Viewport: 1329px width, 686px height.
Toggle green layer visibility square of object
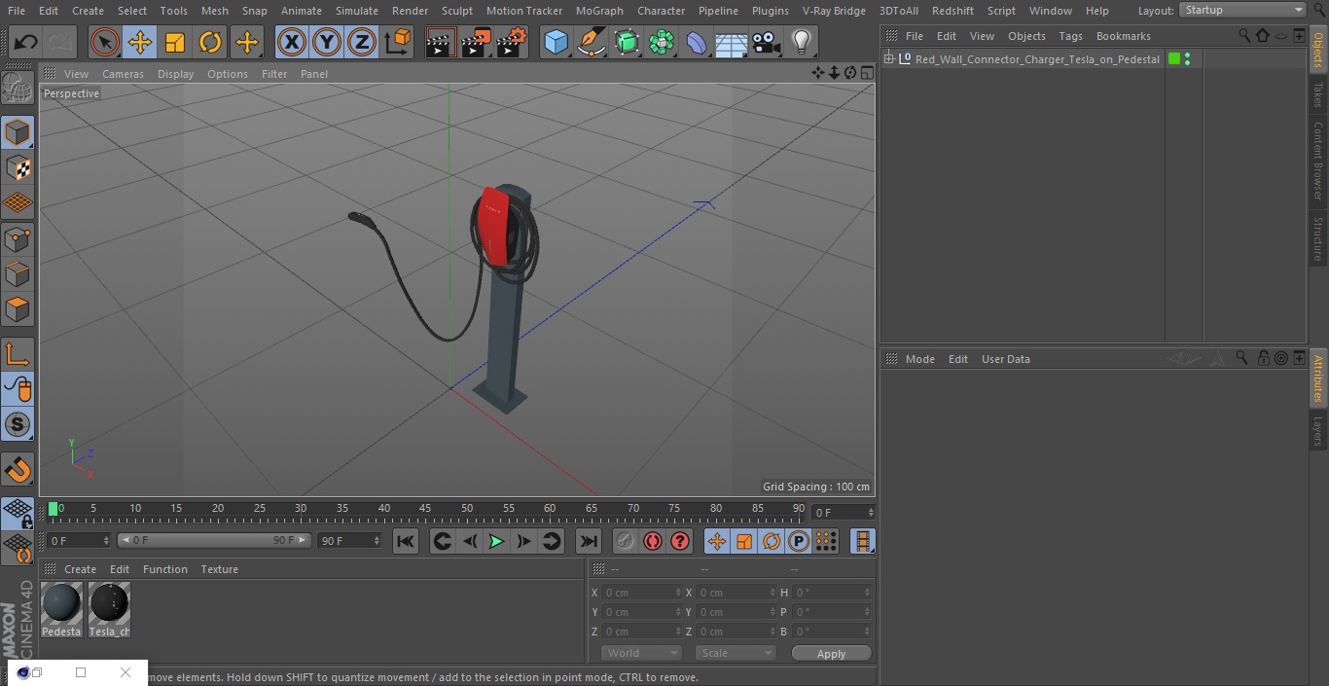click(1174, 59)
